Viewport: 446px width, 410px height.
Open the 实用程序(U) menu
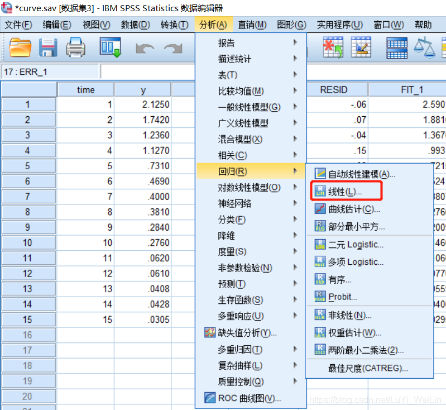point(340,25)
